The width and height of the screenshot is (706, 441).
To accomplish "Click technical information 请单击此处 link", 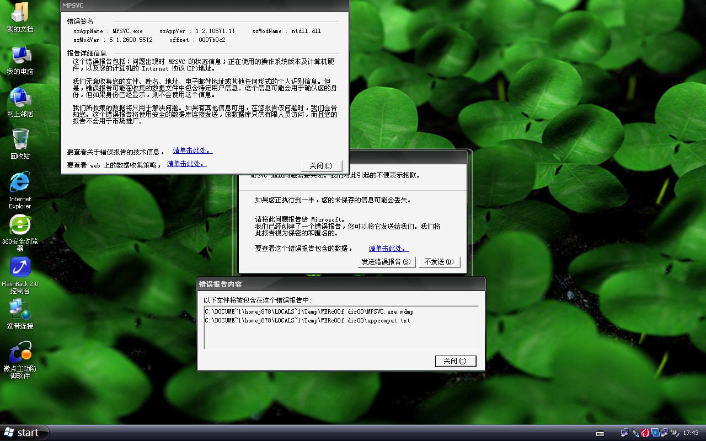I will click(x=192, y=150).
